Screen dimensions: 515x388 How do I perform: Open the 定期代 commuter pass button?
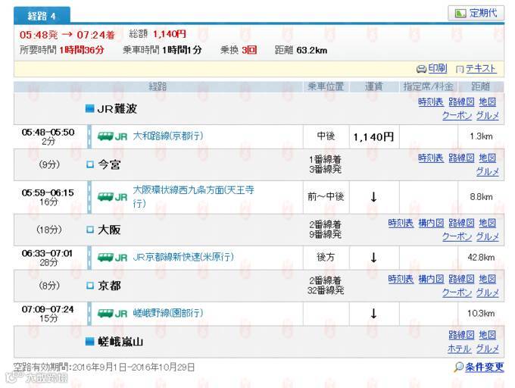coord(476,14)
